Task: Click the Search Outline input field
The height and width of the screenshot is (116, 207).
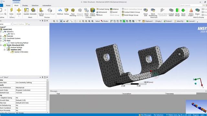Action: click(x=19, y=24)
